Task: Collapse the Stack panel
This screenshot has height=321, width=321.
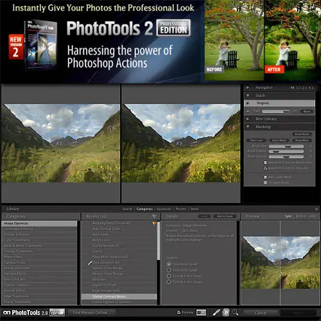Action: click(x=248, y=96)
